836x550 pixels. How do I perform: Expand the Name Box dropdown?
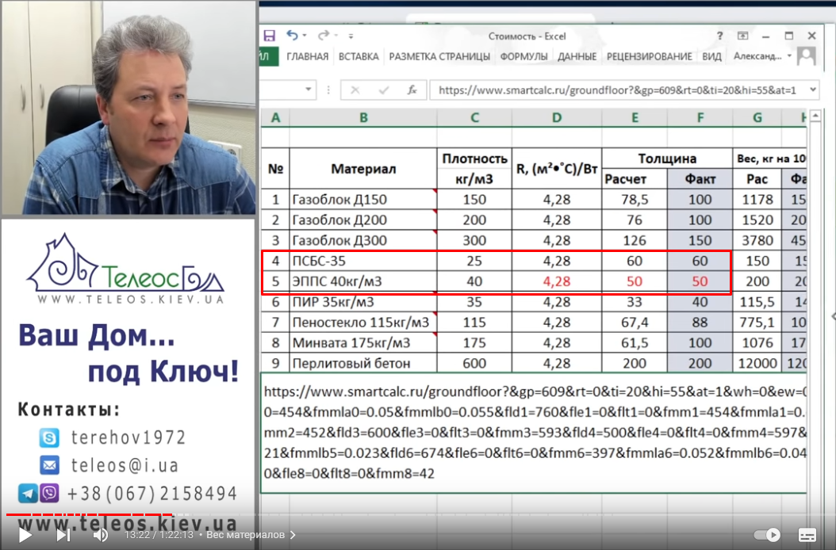pos(309,90)
